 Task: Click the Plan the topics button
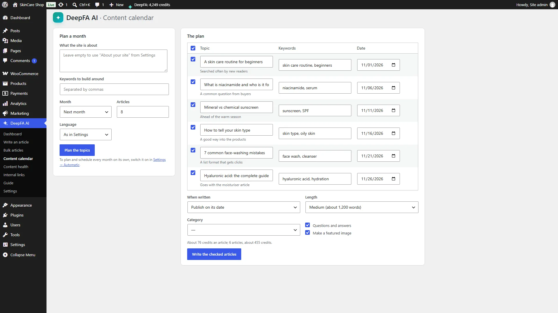(77, 150)
